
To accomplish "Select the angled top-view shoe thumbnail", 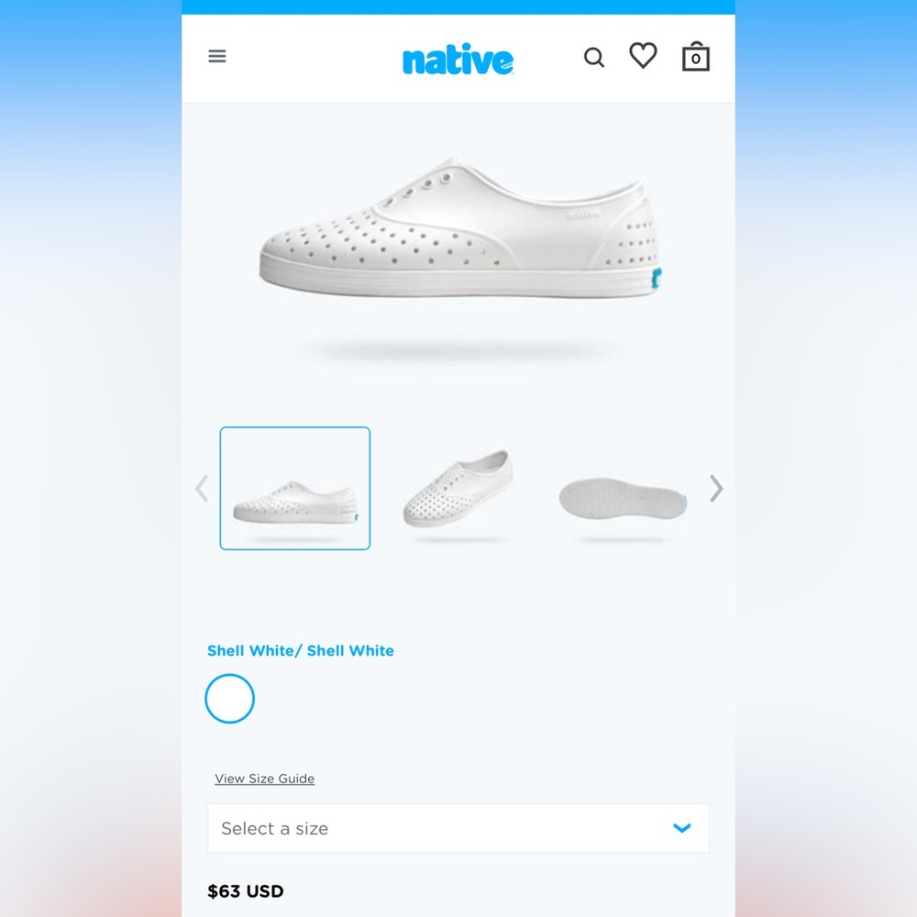I will 458,489.
